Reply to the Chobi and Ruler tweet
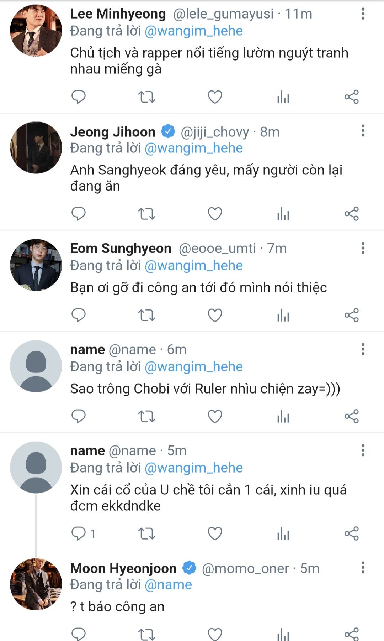Screen dimensions: 384x641 point(79,416)
